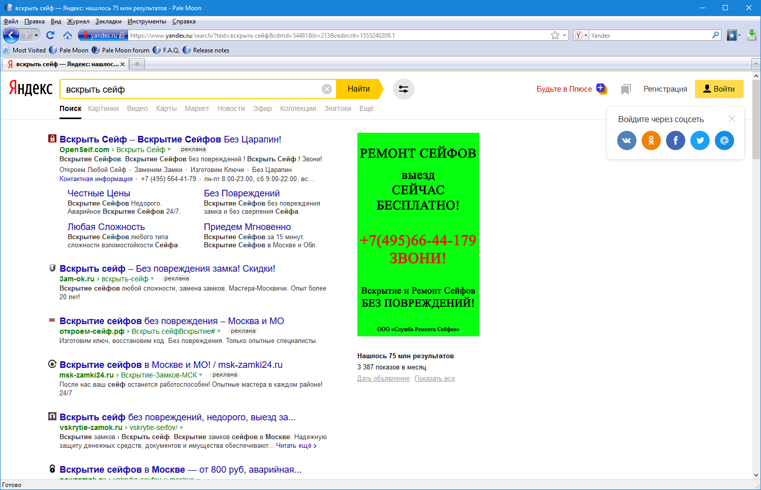Click the OpenSeif.com result favicon
The image size is (761, 490).
pyautogui.click(x=52, y=138)
